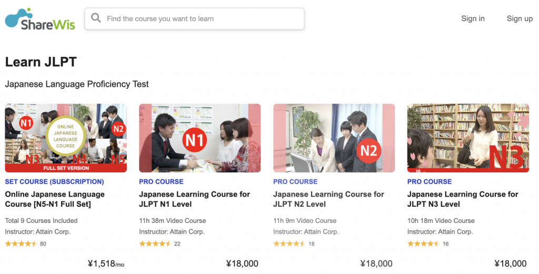Focus the course search field
539x274 pixels.
[200, 19]
